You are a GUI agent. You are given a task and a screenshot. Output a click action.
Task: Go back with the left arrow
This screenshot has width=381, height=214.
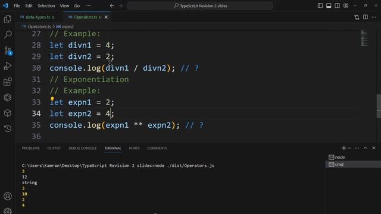point(112,5)
